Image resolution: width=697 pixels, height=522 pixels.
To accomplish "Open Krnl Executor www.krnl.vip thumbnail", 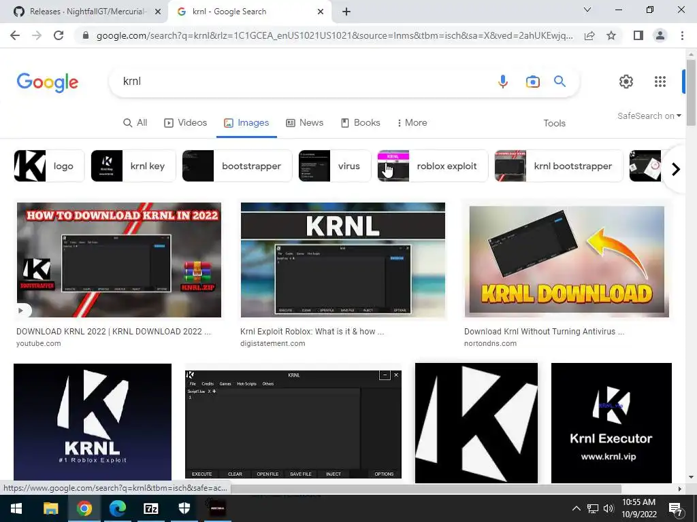I will tap(611, 423).
